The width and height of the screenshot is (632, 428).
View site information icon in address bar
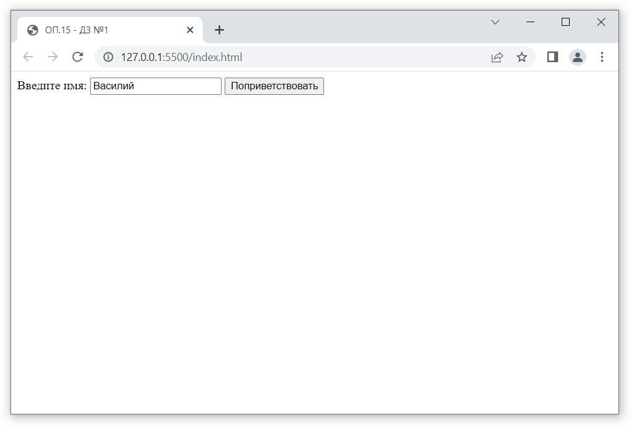pos(109,57)
